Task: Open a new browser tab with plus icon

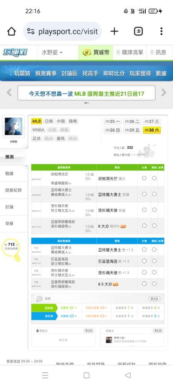Action: [114, 31]
